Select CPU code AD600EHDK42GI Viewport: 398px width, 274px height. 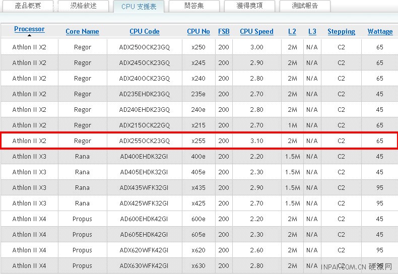click(x=144, y=219)
